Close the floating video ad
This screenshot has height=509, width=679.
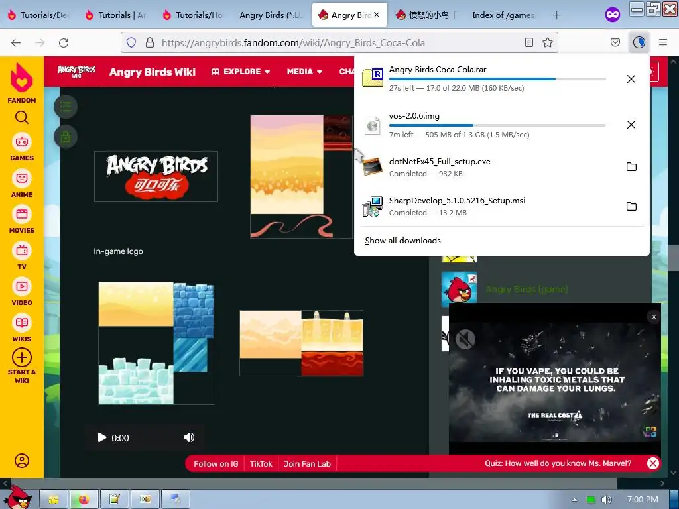coord(654,317)
